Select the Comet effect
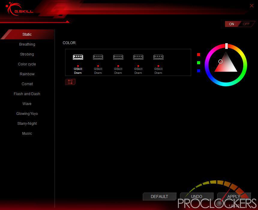Screen dimensions: 258x210 (27, 84)
